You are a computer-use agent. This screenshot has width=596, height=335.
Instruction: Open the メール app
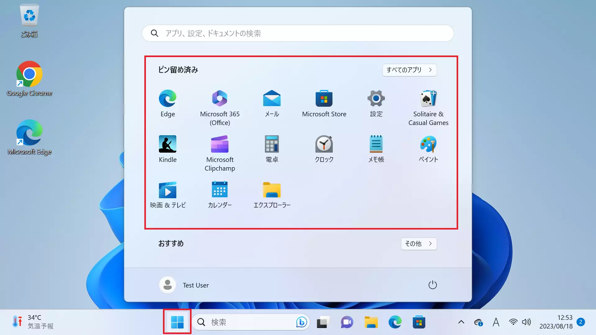(272, 104)
